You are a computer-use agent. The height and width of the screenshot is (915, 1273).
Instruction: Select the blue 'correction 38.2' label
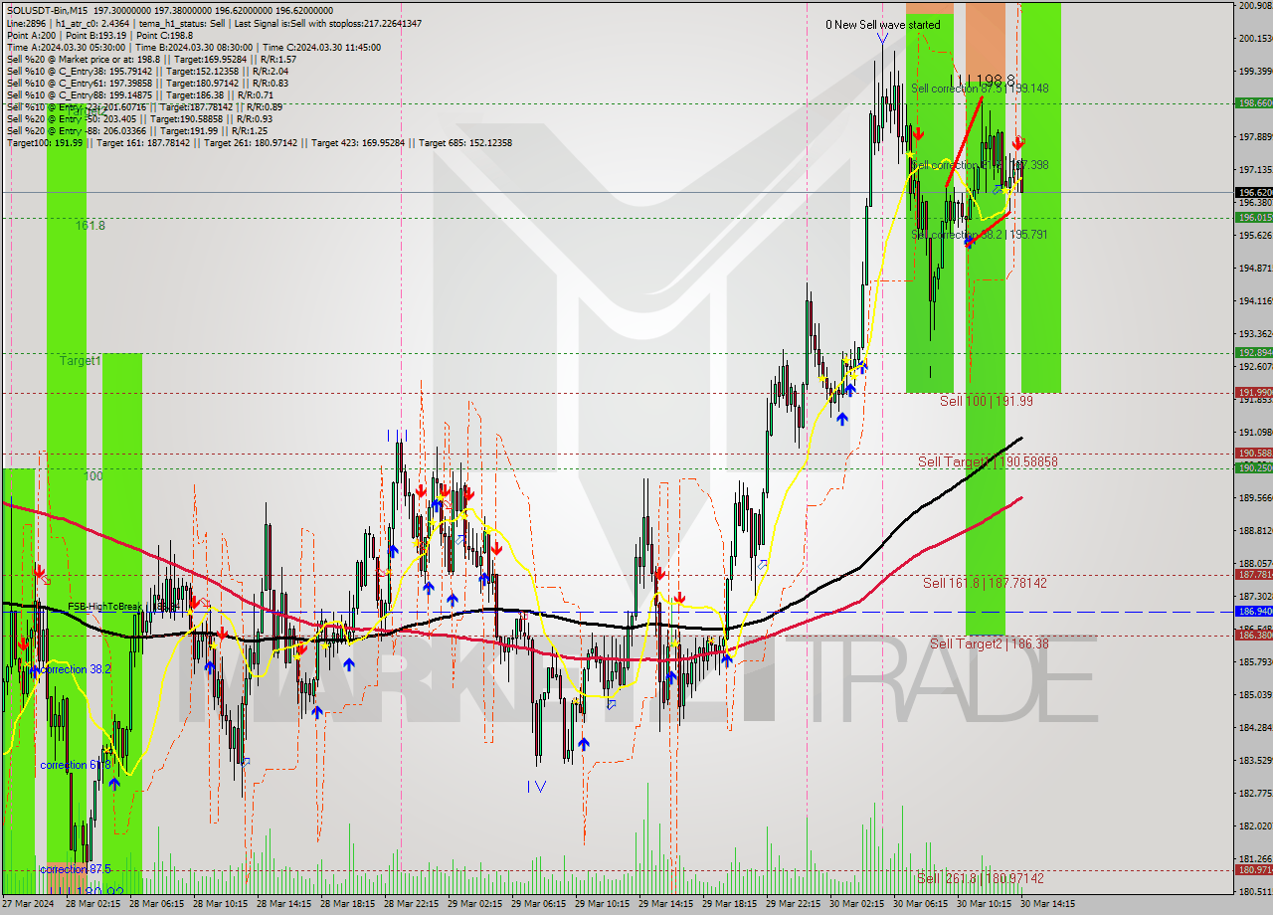pos(76,669)
